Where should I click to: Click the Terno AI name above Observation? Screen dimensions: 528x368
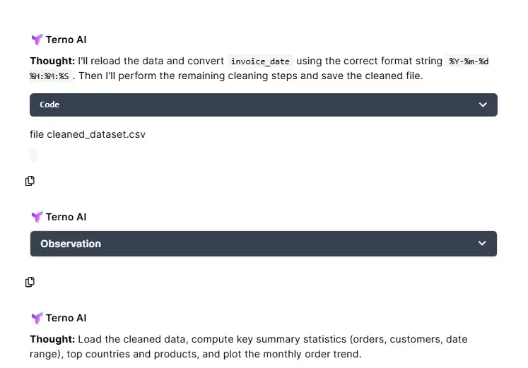[66, 217]
